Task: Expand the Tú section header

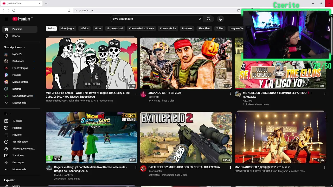Action: click(x=8, y=114)
